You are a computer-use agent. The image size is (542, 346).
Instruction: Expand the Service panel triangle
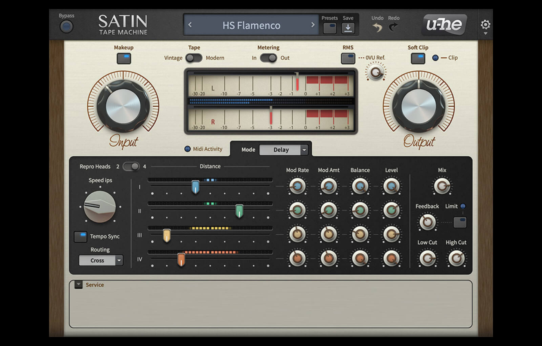pyautogui.click(x=78, y=285)
